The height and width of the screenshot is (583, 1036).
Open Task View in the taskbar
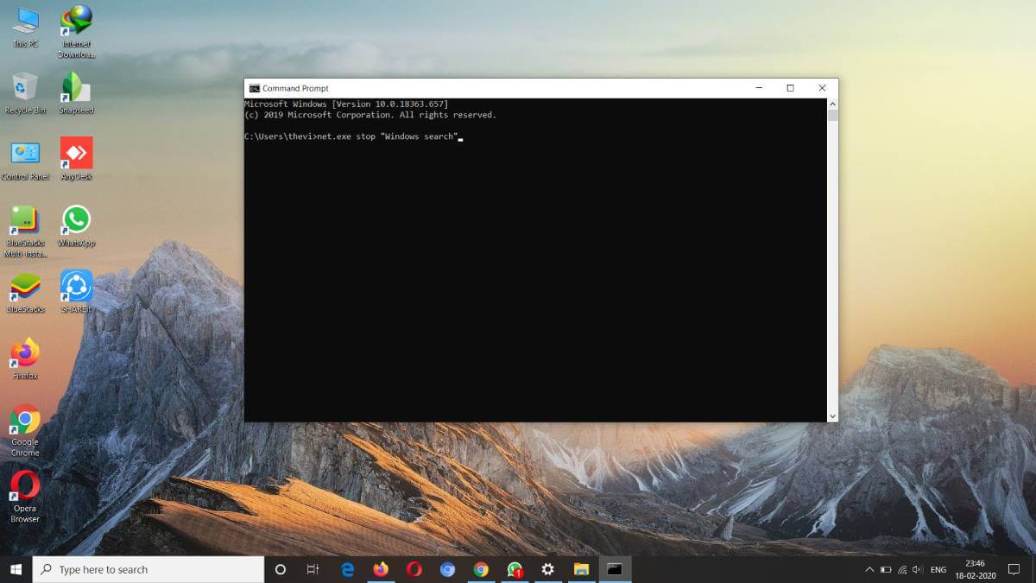pyautogui.click(x=313, y=569)
